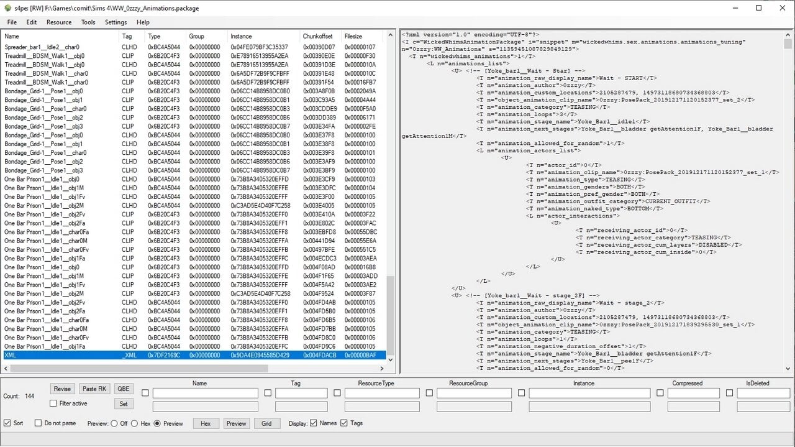795x447 pixels.
Task: Open the Resource menu
Action: coord(59,22)
